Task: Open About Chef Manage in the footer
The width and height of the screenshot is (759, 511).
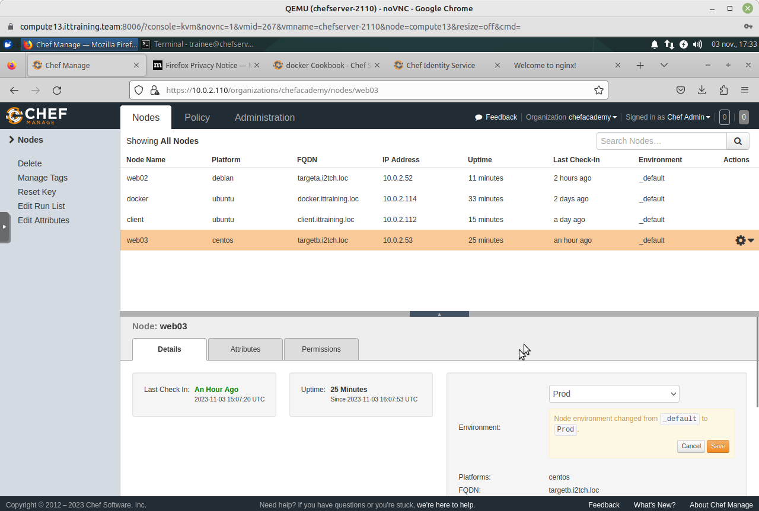Action: (721, 505)
